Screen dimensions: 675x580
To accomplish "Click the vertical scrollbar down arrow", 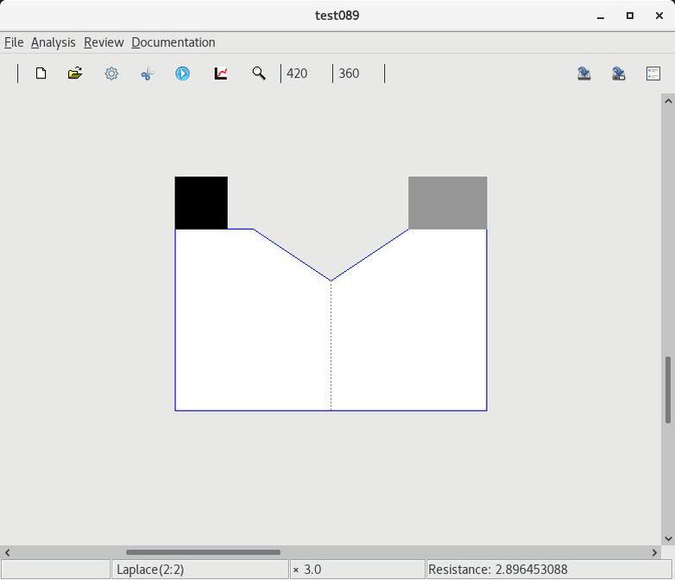I will tap(667, 539).
